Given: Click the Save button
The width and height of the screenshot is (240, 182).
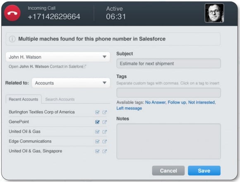Looking at the screenshot, I should (x=204, y=170).
